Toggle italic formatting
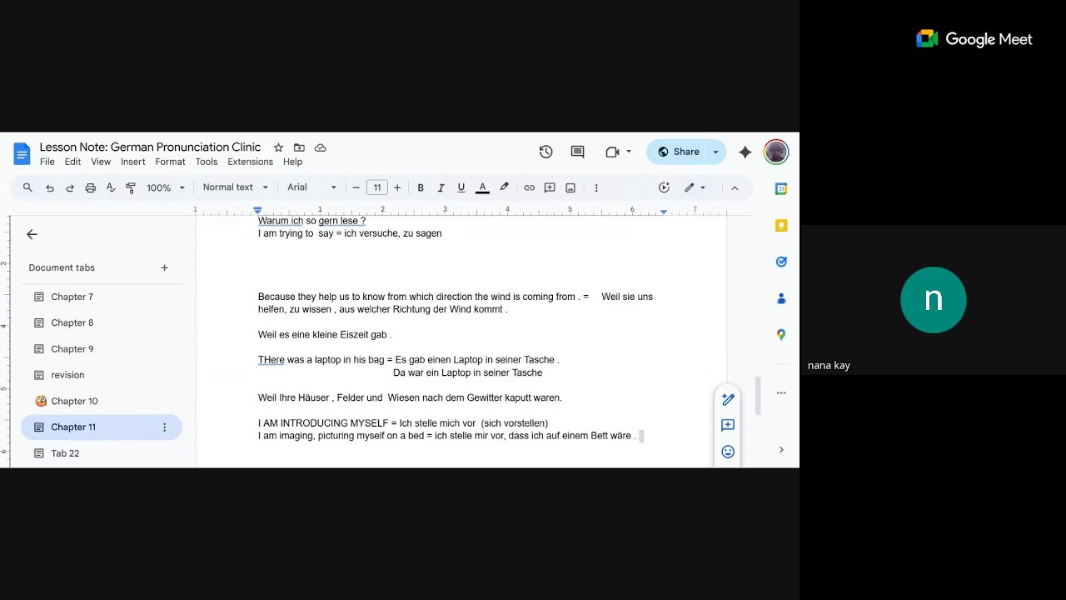 [x=441, y=187]
